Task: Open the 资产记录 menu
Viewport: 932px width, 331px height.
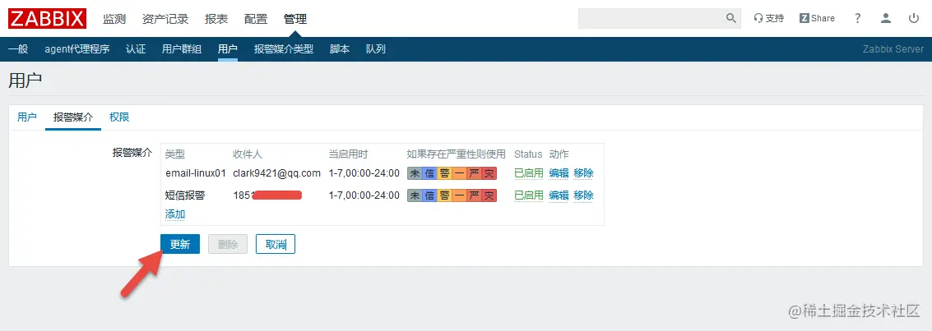Action: click(165, 19)
